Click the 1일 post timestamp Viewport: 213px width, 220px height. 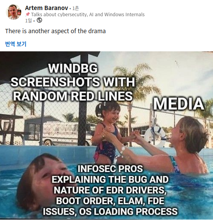pyautogui.click(x=28, y=20)
